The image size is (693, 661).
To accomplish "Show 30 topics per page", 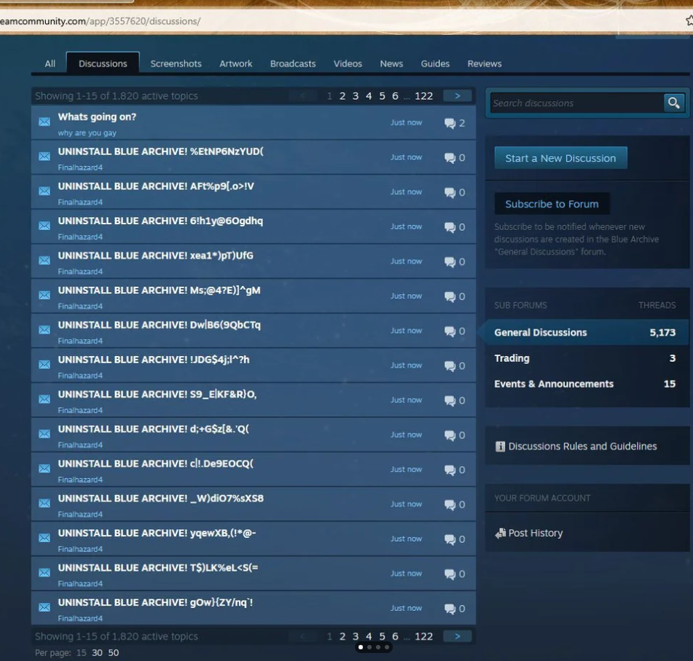I will pos(97,652).
